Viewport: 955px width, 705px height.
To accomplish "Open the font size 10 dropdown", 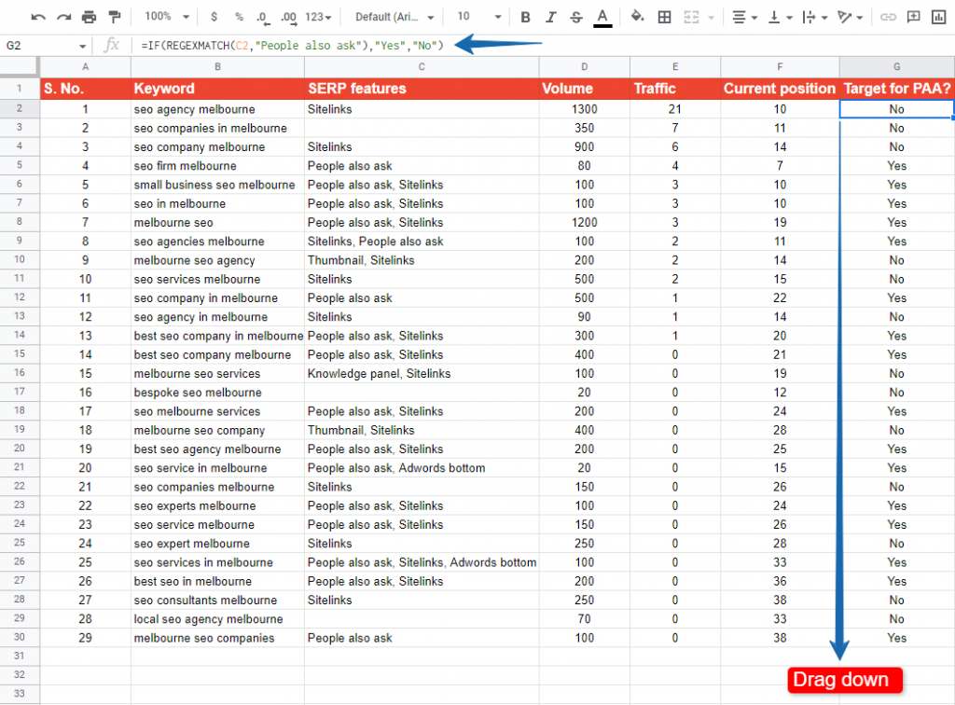I will point(478,17).
